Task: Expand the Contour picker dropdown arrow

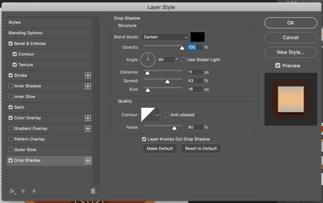Action: [x=157, y=115]
